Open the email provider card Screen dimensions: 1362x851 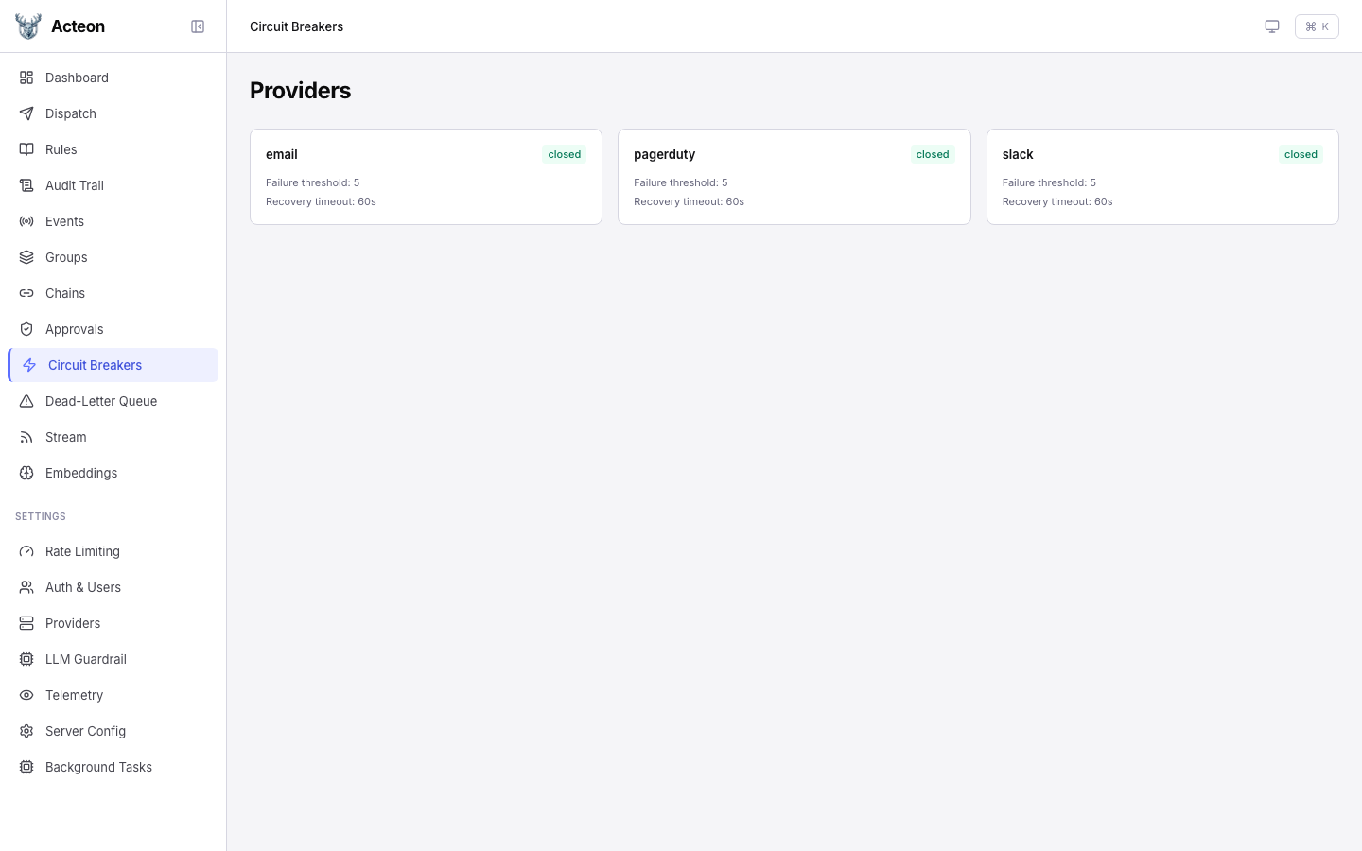click(x=426, y=177)
